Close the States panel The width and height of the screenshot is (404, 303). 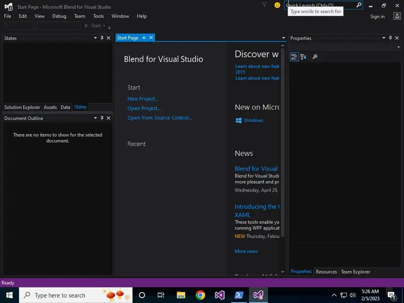108,38
